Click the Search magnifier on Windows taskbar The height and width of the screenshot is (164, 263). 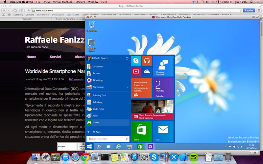click(99, 147)
